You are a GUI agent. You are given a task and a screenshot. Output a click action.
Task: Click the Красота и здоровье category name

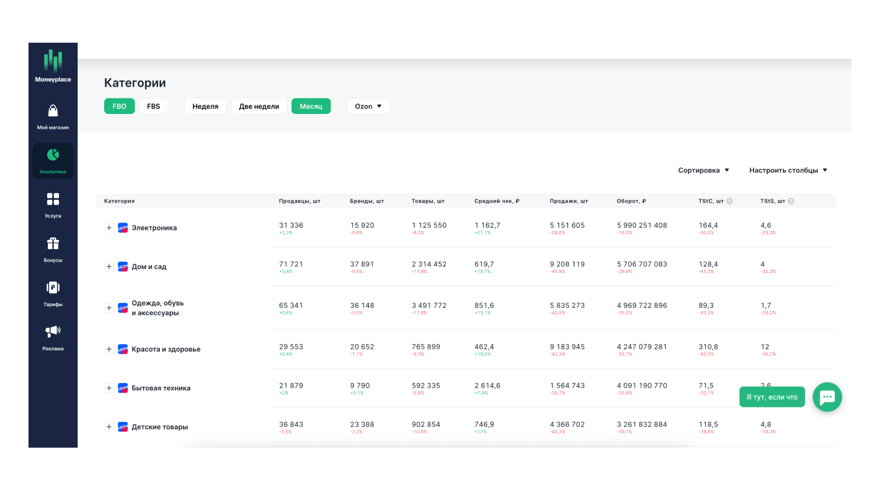click(166, 349)
